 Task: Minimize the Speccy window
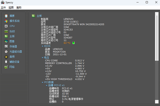point(138,2)
